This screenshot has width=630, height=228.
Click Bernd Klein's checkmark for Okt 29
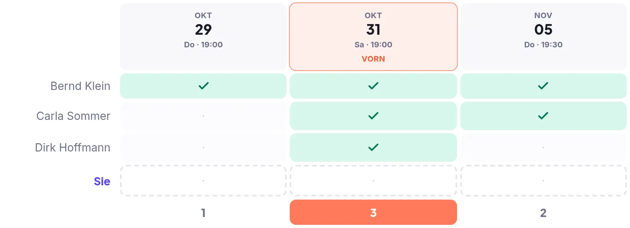[x=203, y=86]
